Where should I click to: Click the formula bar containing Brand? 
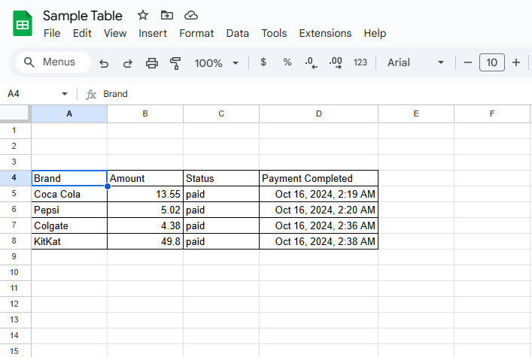315,94
